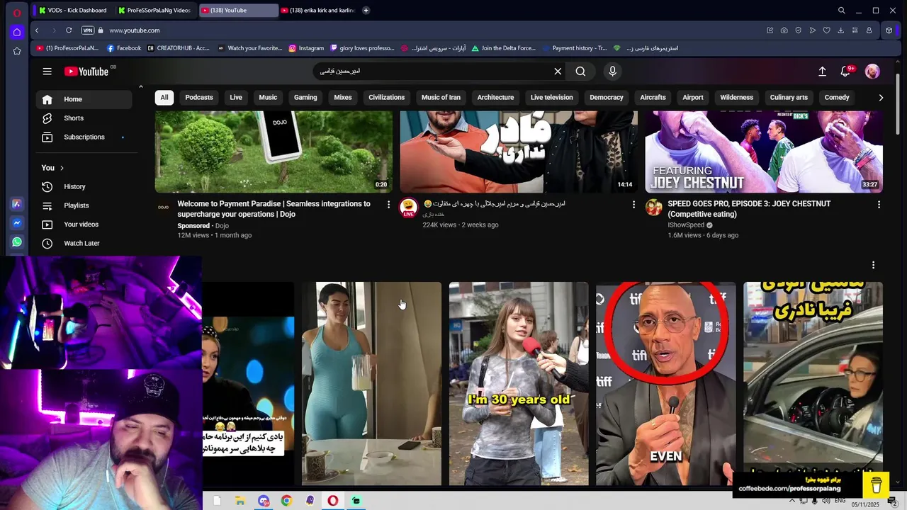This screenshot has height=510, width=907.
Task: Take a snapshot with camera icon
Action: click(784, 30)
